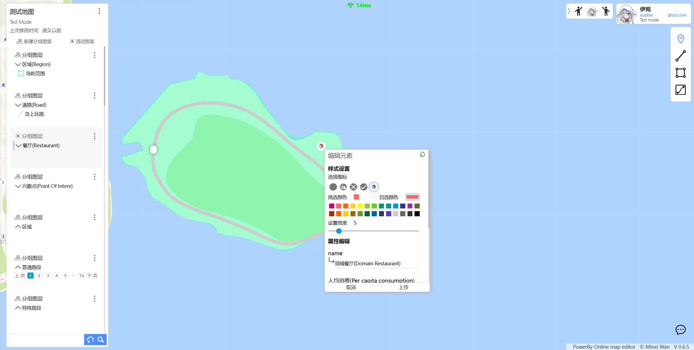Select the line drawing tool
The image size is (694, 350).
tap(680, 56)
